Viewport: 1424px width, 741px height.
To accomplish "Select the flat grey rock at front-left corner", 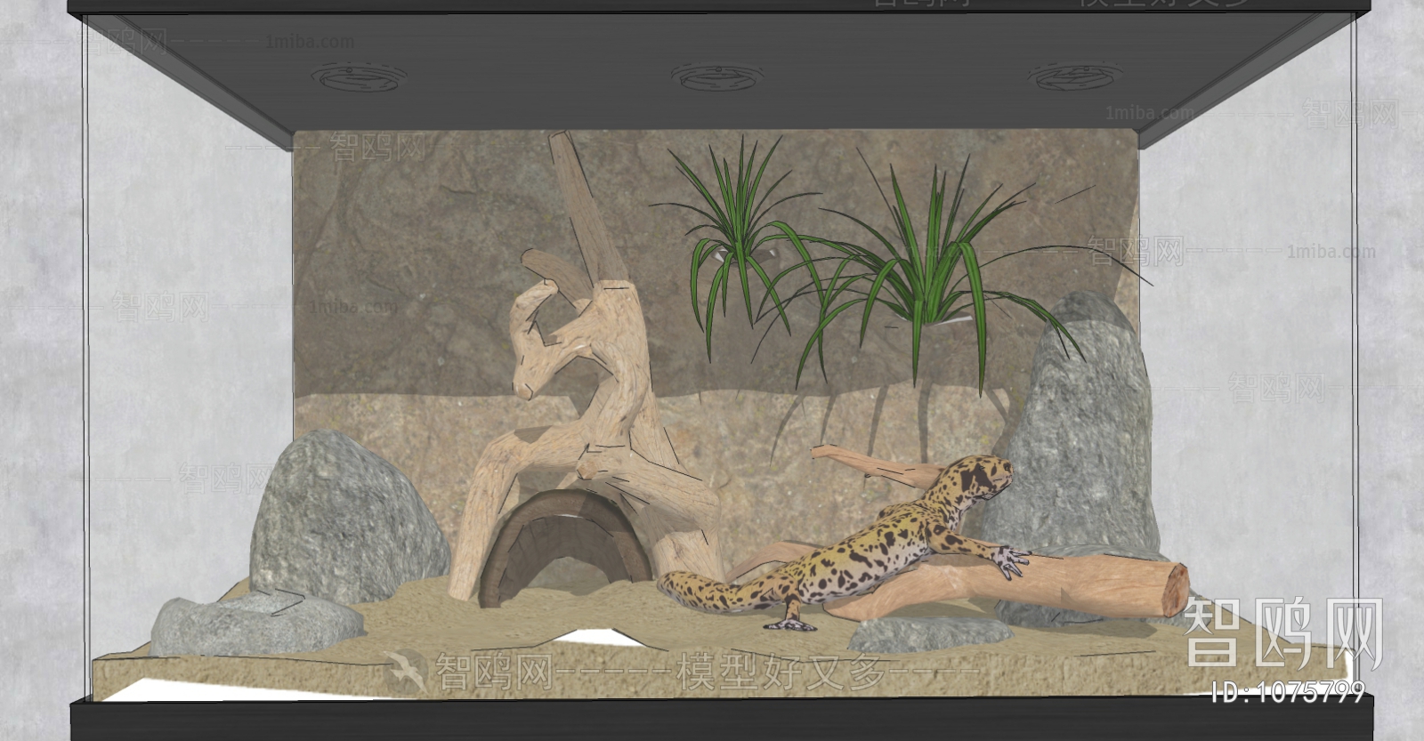I will coord(256,623).
